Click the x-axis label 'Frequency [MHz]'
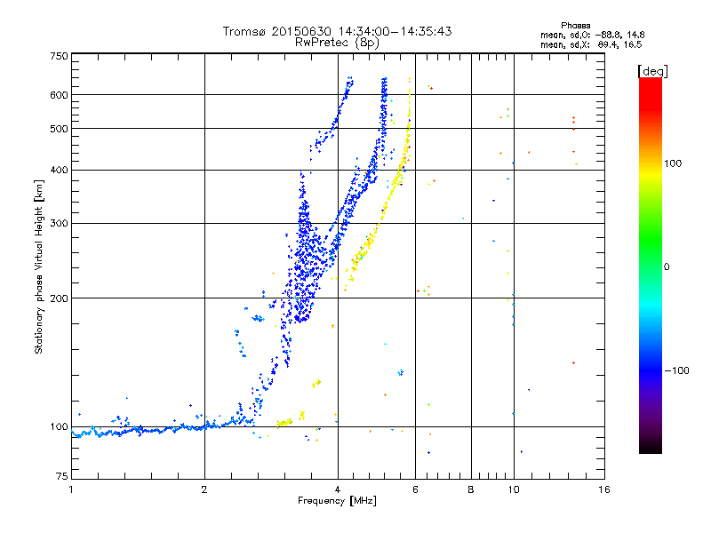The image size is (711, 533). [337, 501]
